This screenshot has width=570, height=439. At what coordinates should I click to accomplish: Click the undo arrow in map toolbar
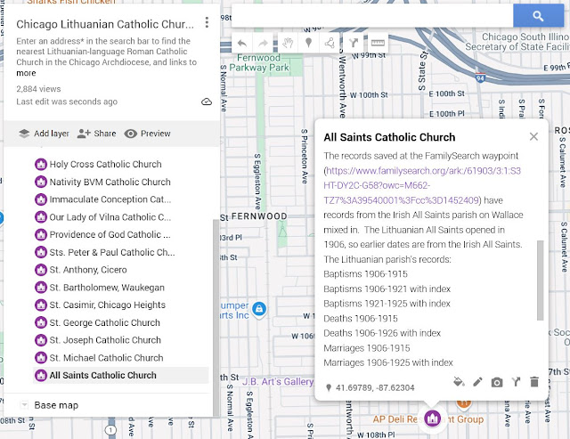242,44
